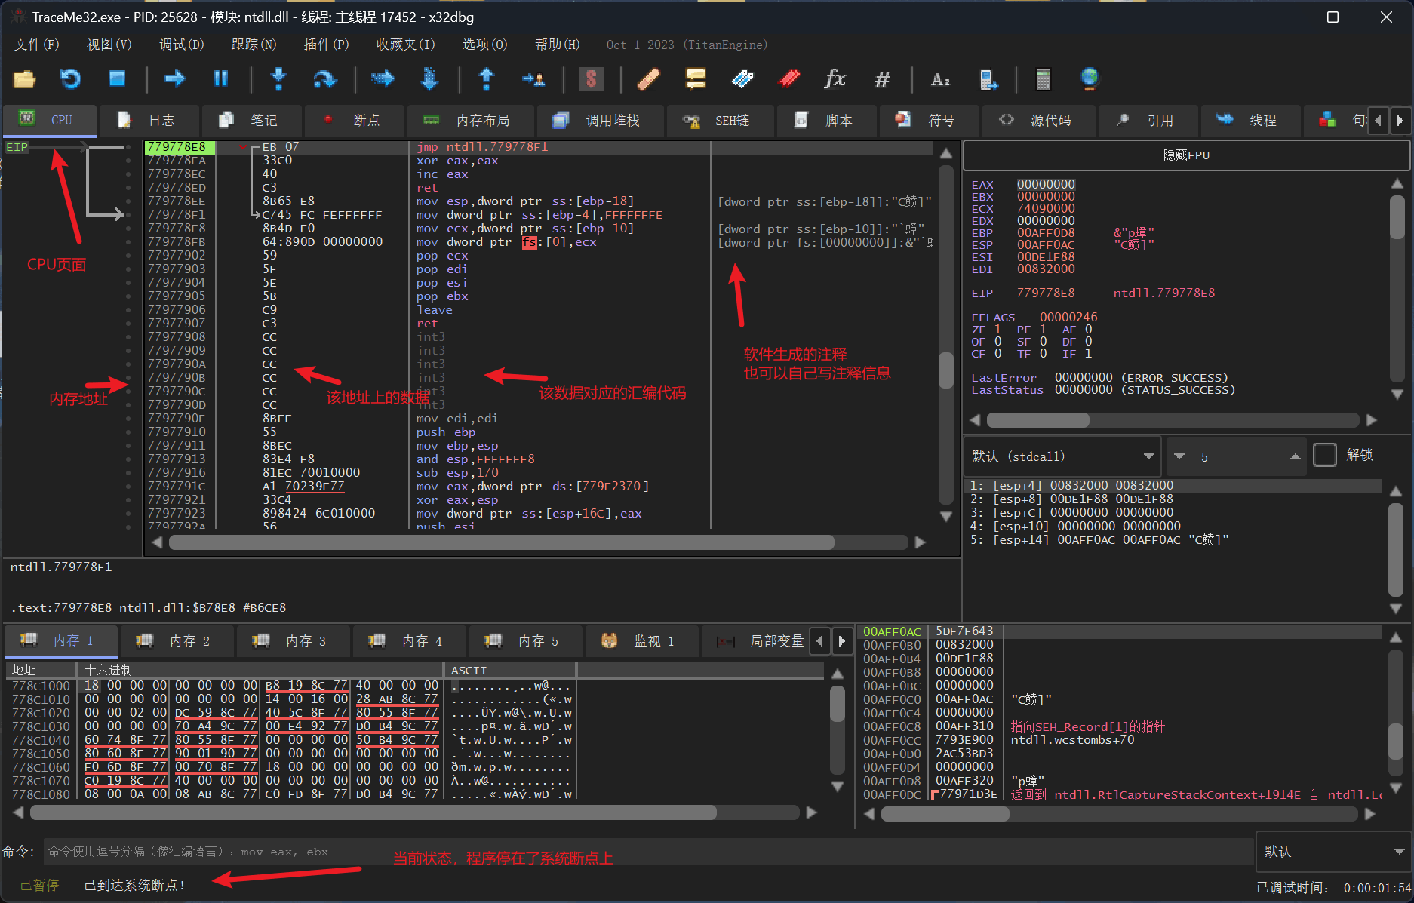Viewport: 1414px width, 903px height.
Task: Open the patches bandage icon
Action: click(649, 78)
